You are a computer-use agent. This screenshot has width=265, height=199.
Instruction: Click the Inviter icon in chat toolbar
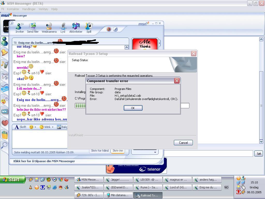20,28
